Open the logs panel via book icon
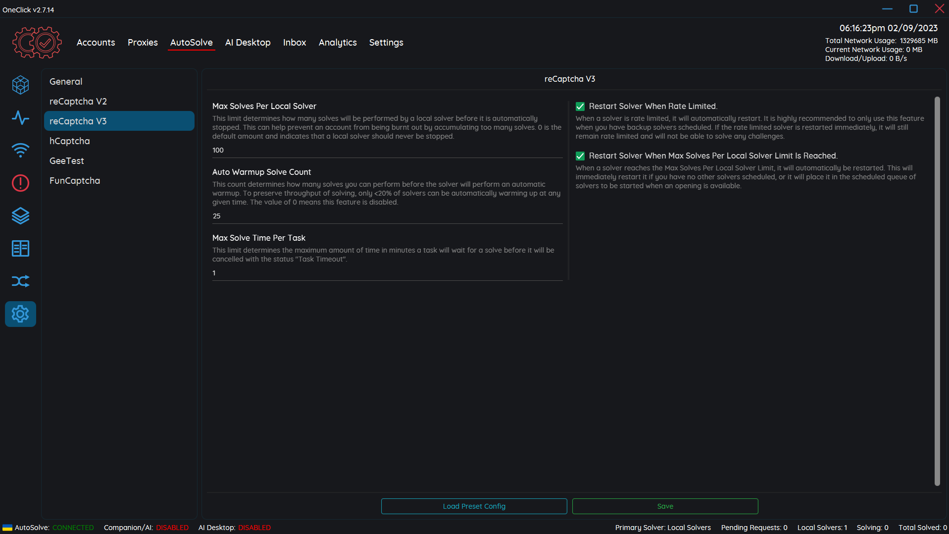Screen dimensions: 949x534 [x=20, y=248]
